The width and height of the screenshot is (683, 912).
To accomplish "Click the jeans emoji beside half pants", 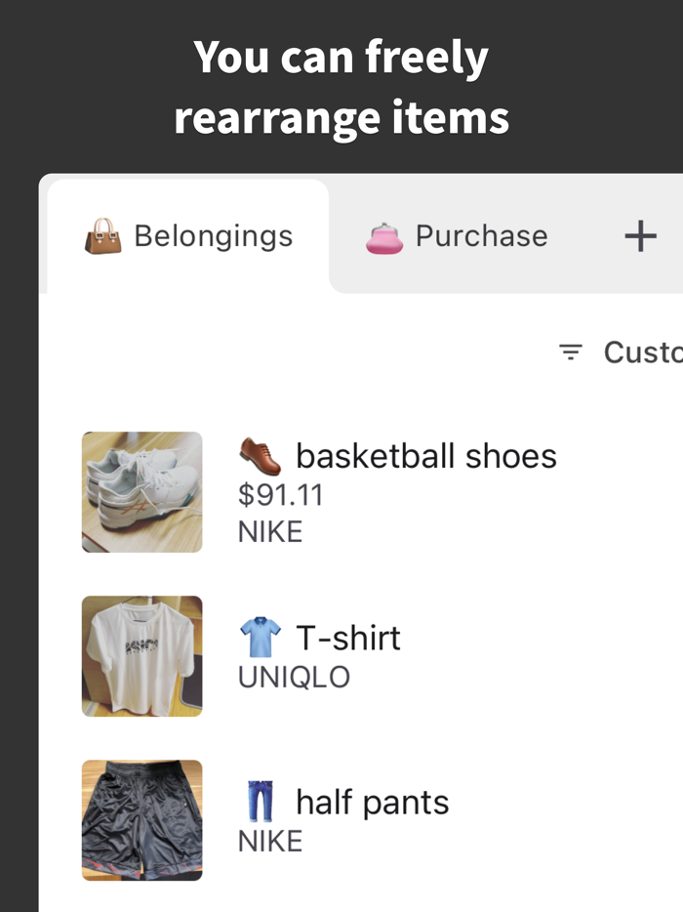I will coord(260,801).
